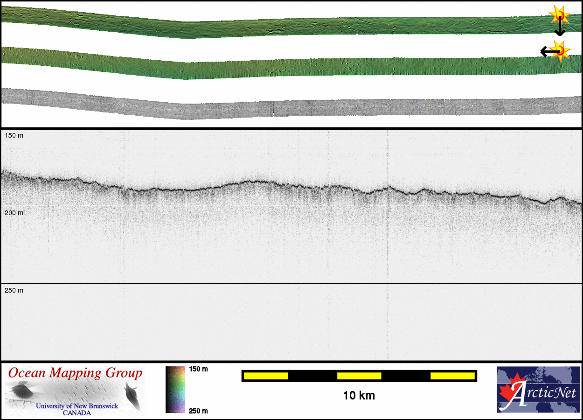
Task: Click the 150 m legend label
Action: pyautogui.click(x=198, y=369)
